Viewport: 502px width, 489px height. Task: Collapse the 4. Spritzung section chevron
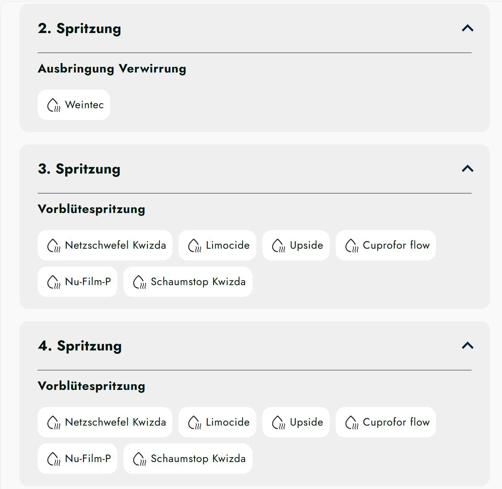[467, 345]
